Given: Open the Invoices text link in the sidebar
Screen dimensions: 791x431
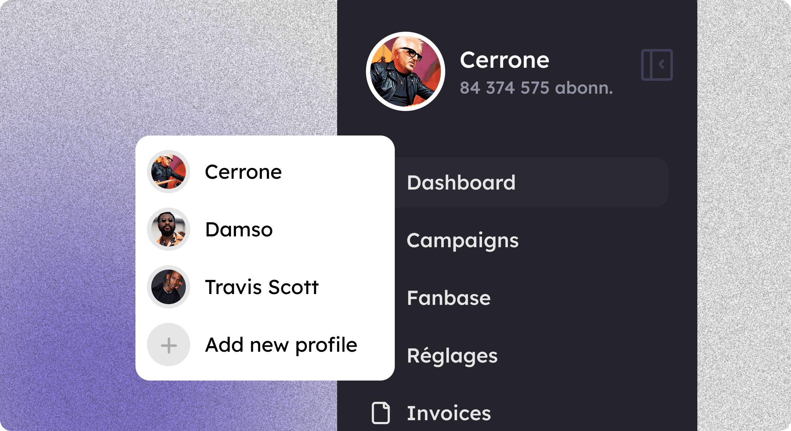Looking at the screenshot, I should 449,413.
